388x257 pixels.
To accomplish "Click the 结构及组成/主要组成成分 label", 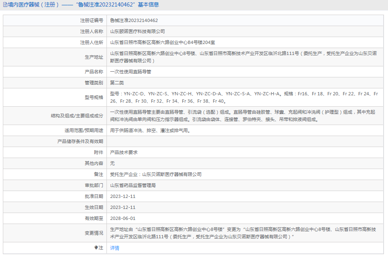I will pyautogui.click(x=77, y=116).
